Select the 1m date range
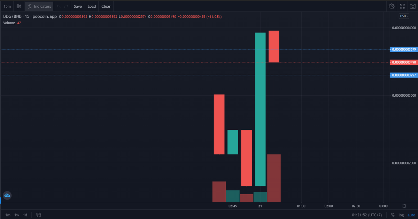Image resolution: width=418 pixels, height=219 pixels. pos(8,215)
